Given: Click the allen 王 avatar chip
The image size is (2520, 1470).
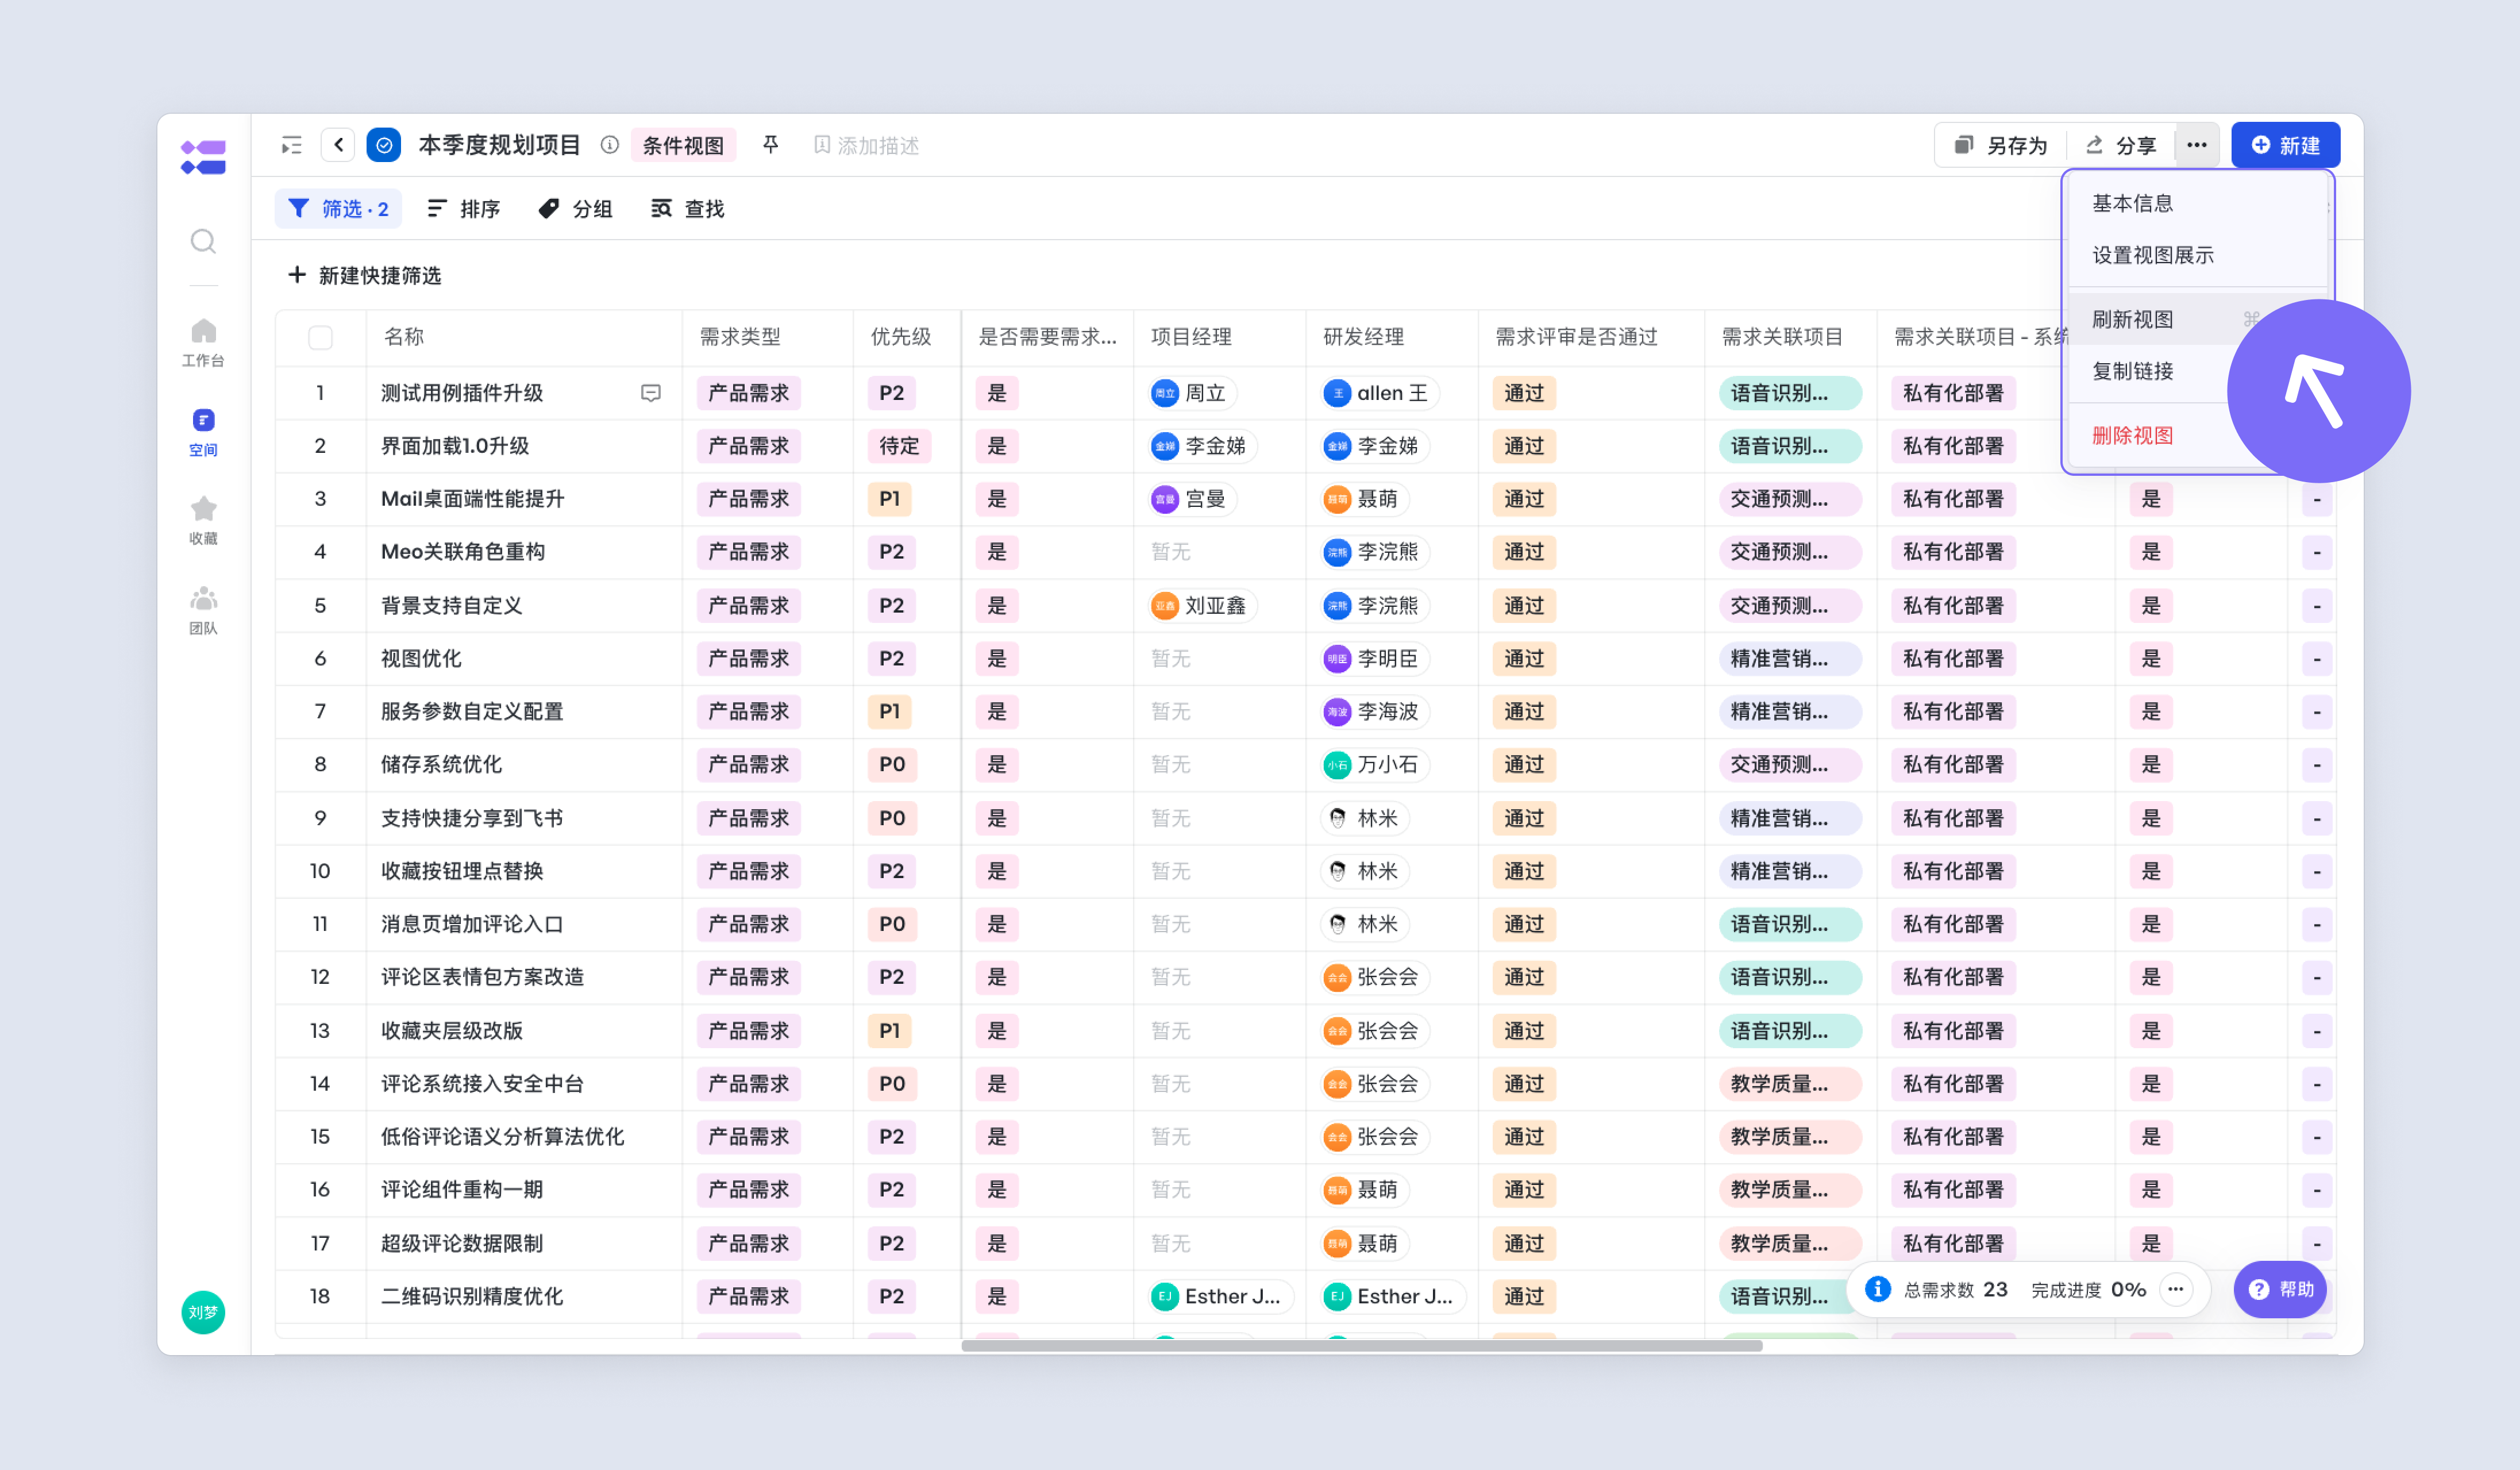Looking at the screenshot, I should pos(1380,393).
